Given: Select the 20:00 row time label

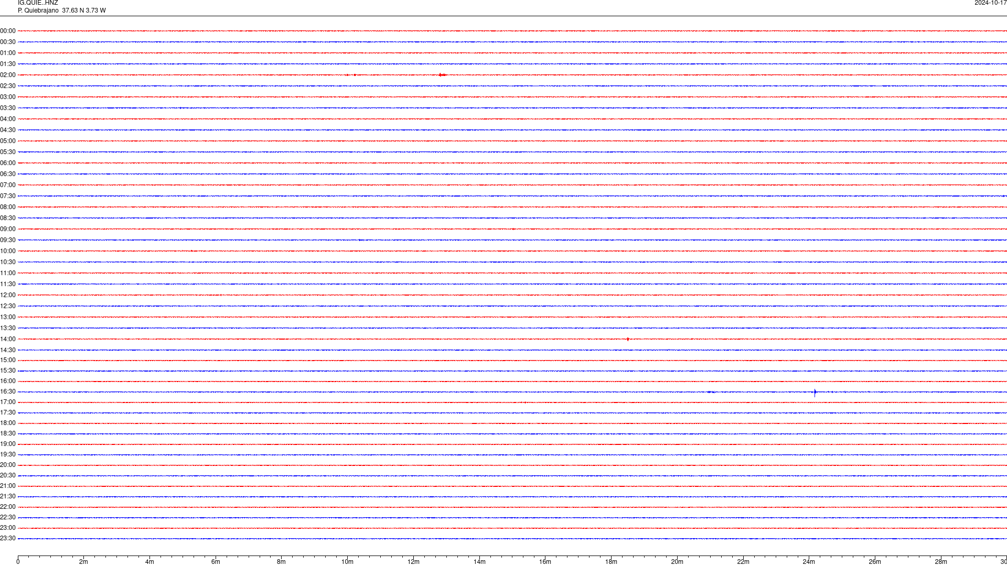Looking at the screenshot, I should (8, 465).
